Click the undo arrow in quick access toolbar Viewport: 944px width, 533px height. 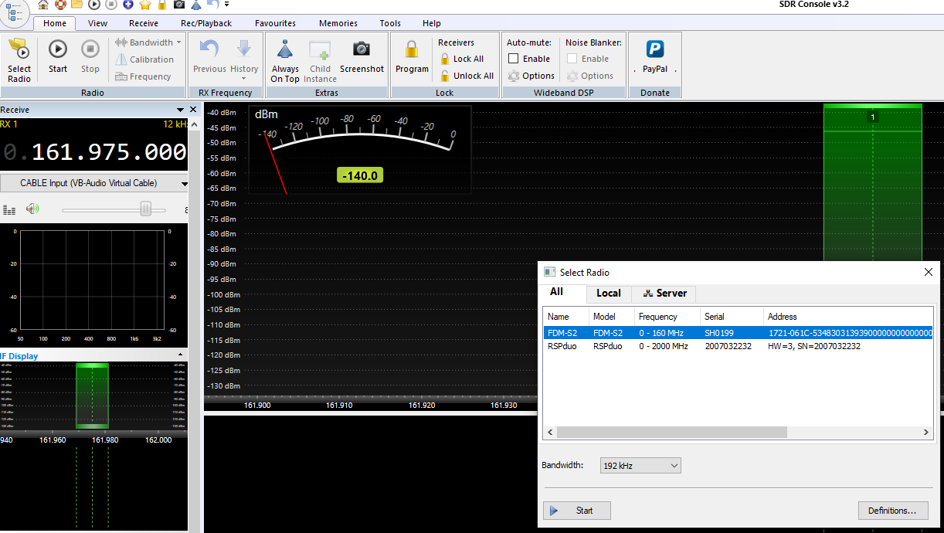(x=212, y=5)
